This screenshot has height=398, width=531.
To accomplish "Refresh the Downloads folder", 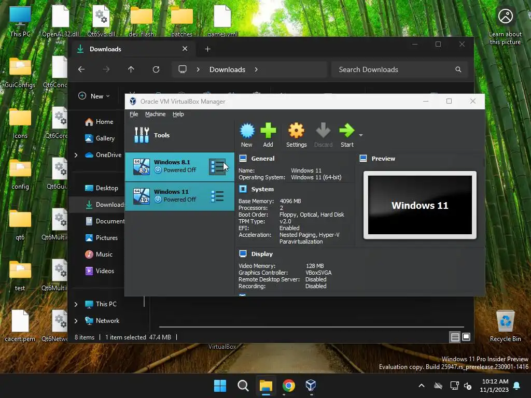I will 156,69.
